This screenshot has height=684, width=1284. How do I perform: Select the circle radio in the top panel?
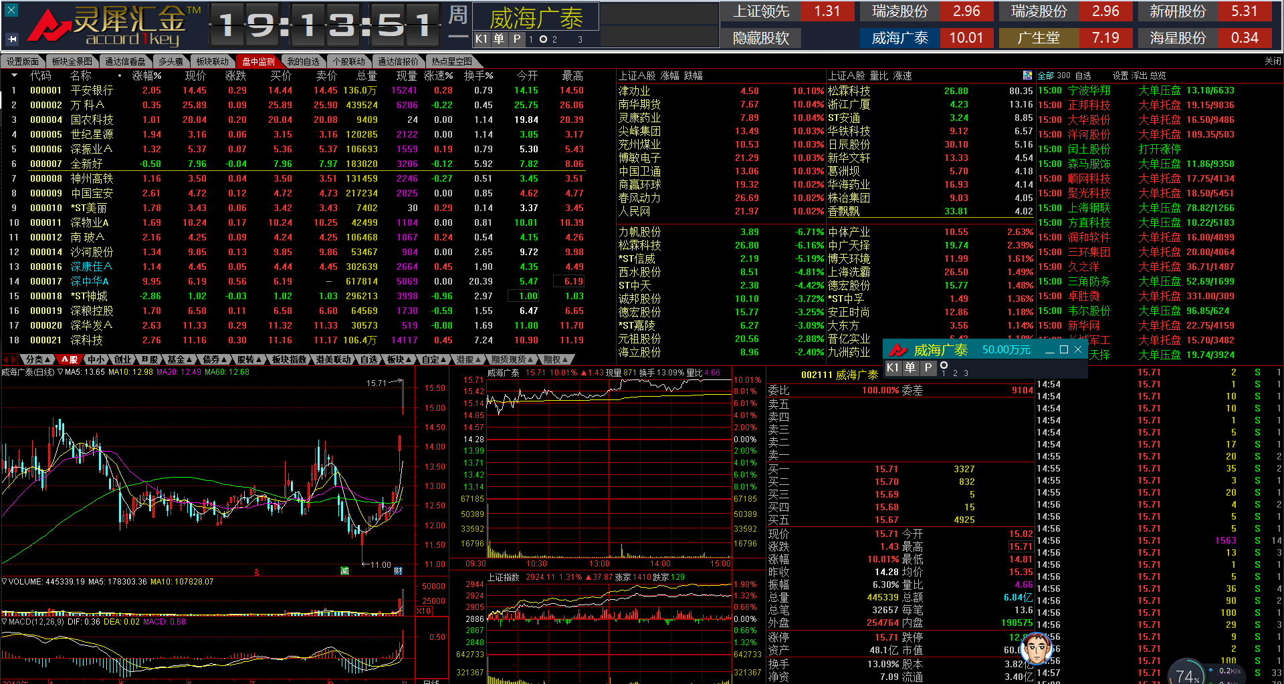[543, 39]
